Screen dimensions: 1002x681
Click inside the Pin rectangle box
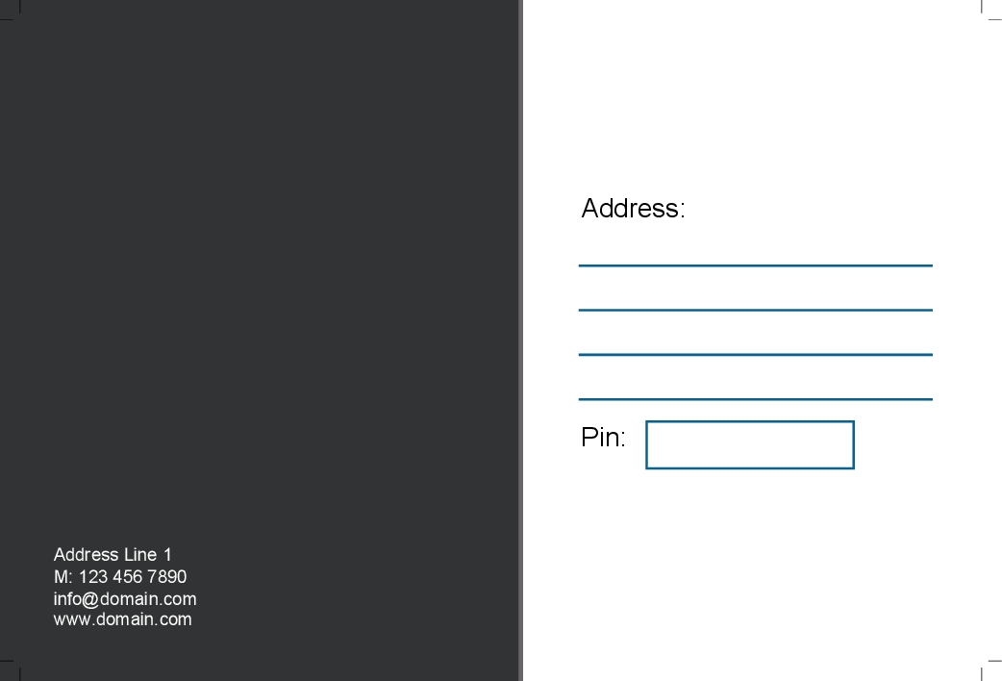point(750,445)
